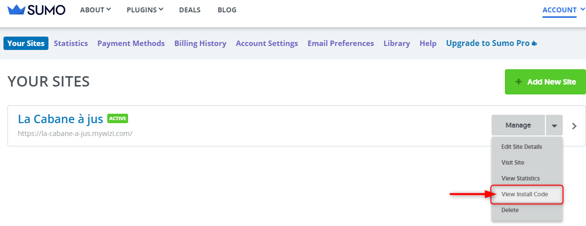Expand the ABOUT menu
586x226 pixels.
[95, 10]
